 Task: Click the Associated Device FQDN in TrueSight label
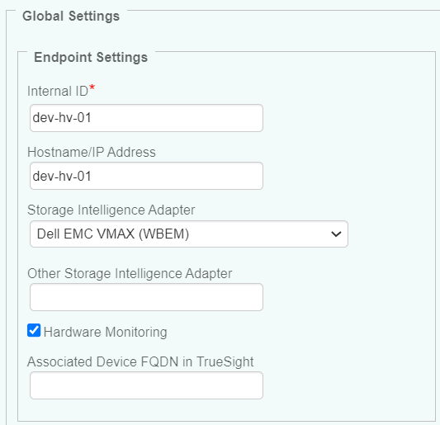(140, 362)
